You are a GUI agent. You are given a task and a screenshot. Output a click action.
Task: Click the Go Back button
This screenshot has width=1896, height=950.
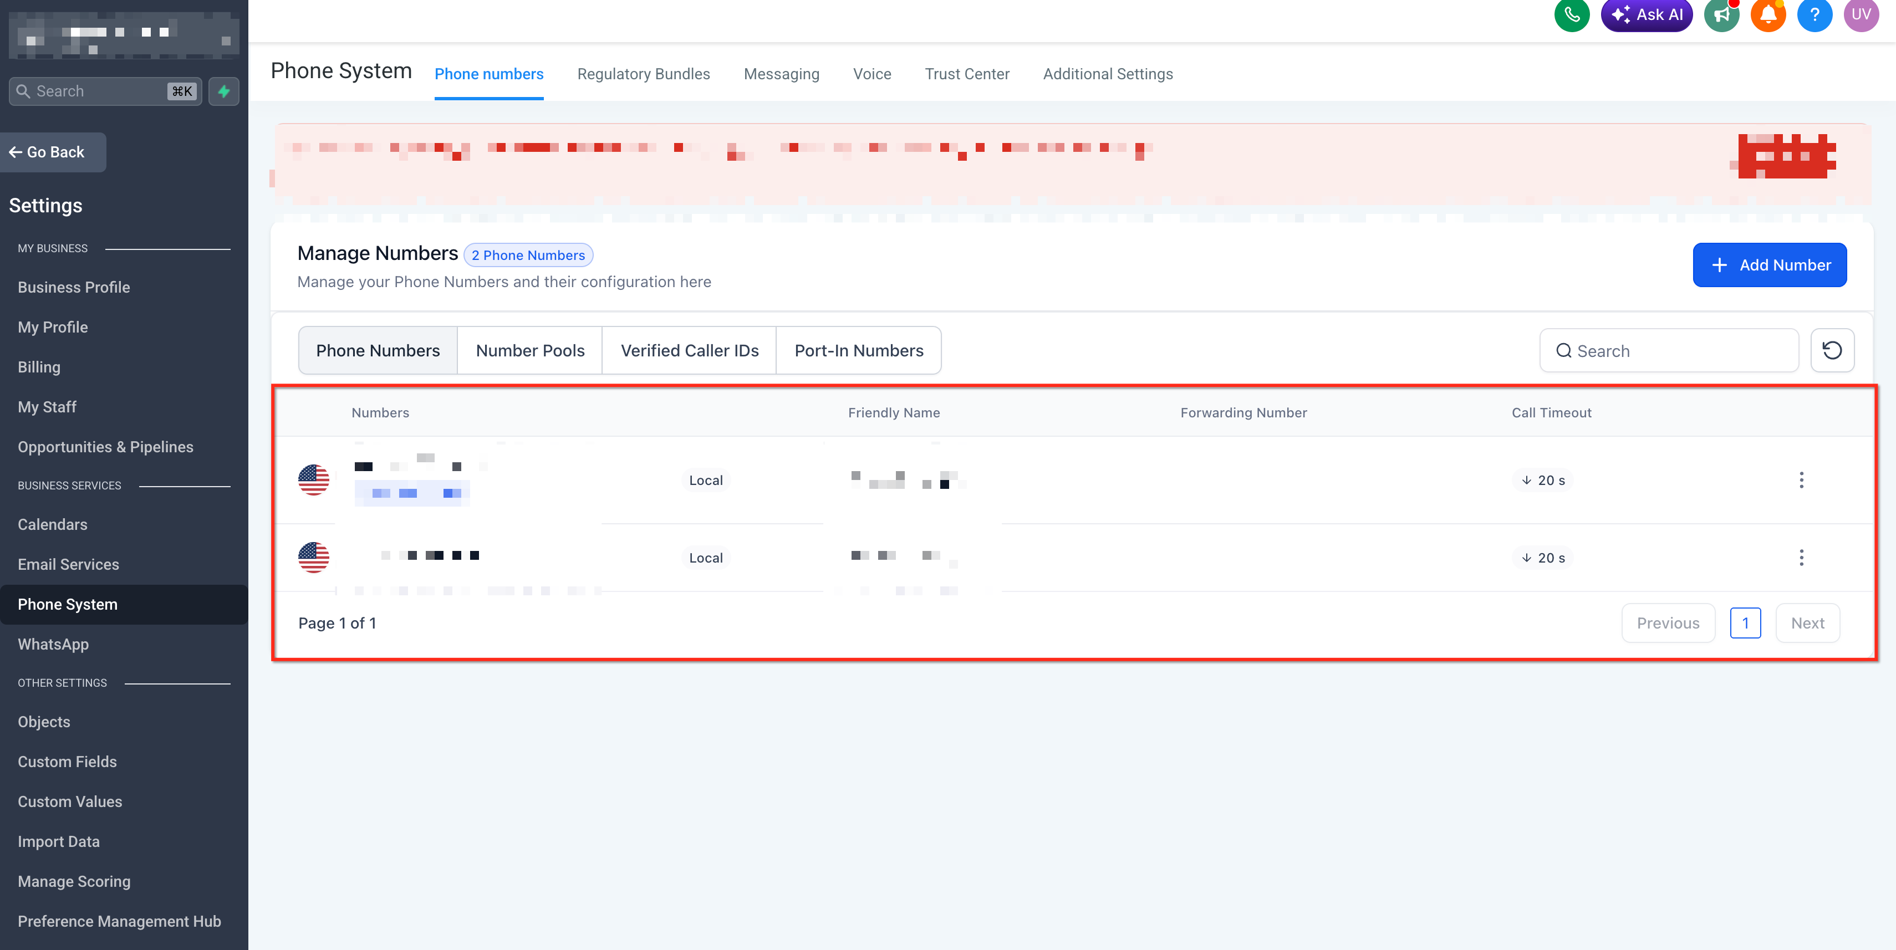(x=53, y=152)
